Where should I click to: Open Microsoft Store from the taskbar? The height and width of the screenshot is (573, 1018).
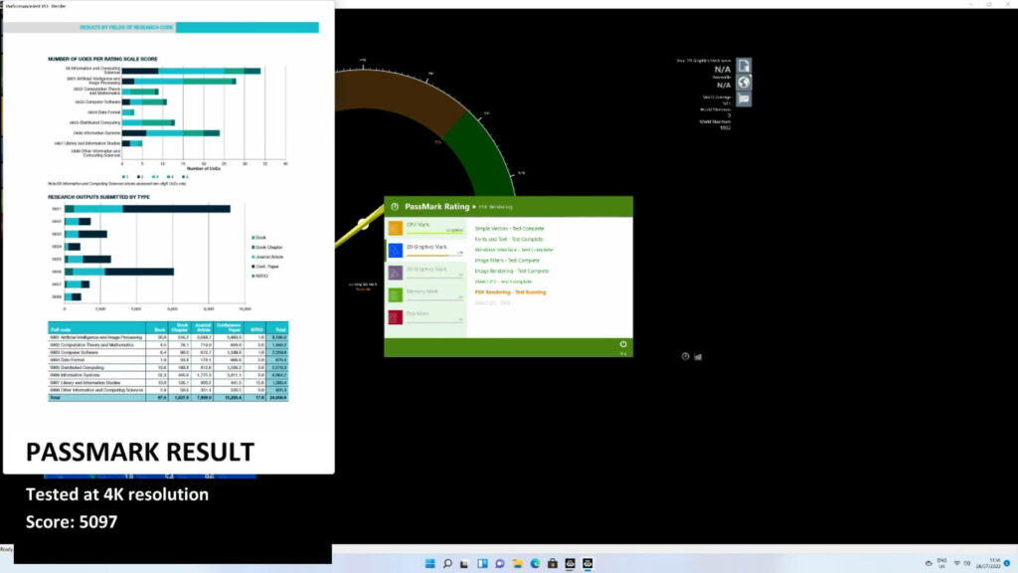click(x=553, y=563)
